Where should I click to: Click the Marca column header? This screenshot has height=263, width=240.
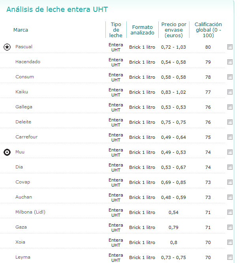[21, 30]
